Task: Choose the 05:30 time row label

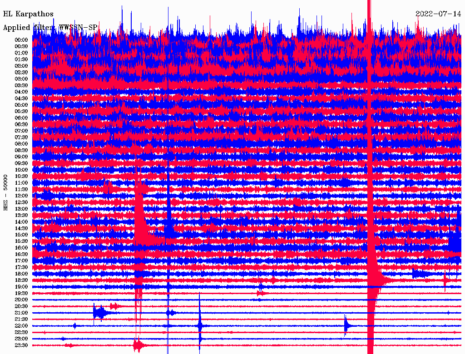Action: tap(21, 112)
